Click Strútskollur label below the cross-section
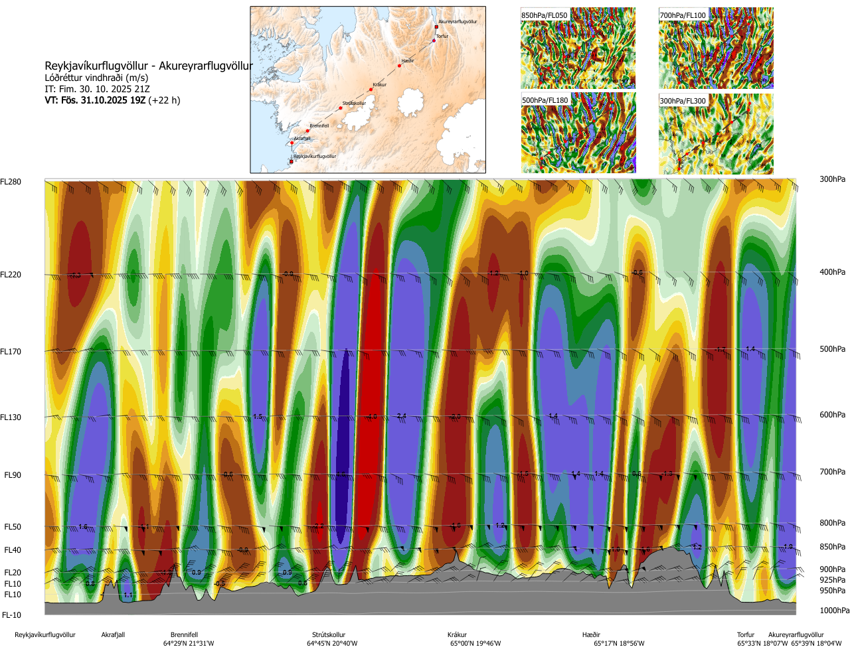The width and height of the screenshot is (850, 651). (329, 635)
